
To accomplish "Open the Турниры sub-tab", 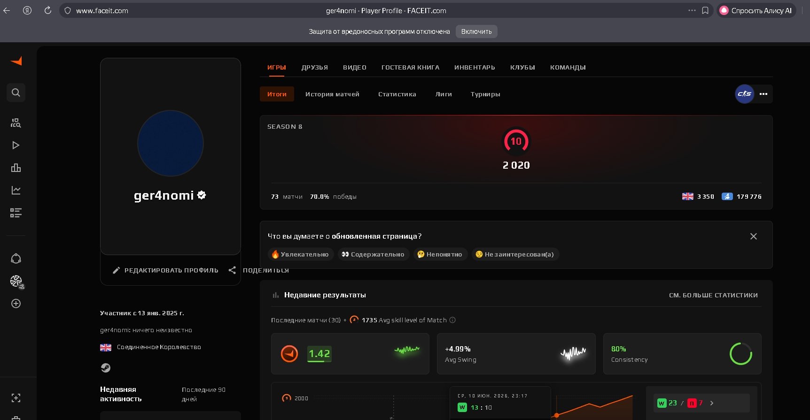I will point(485,94).
